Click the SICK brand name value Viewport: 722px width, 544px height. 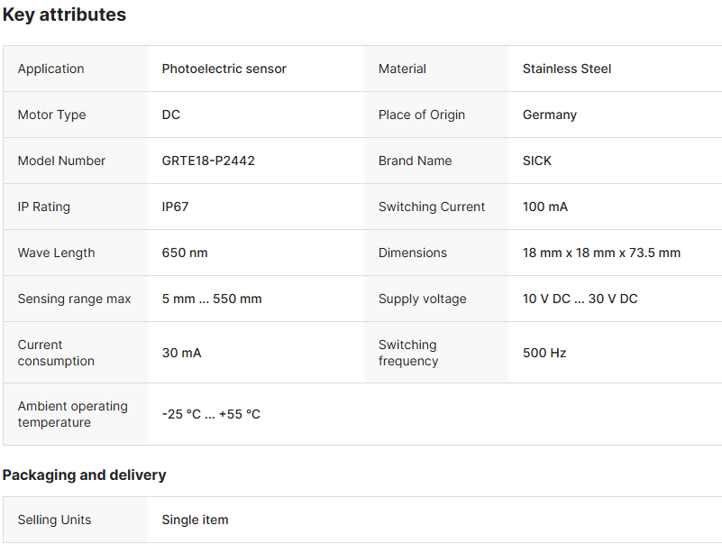[536, 161]
